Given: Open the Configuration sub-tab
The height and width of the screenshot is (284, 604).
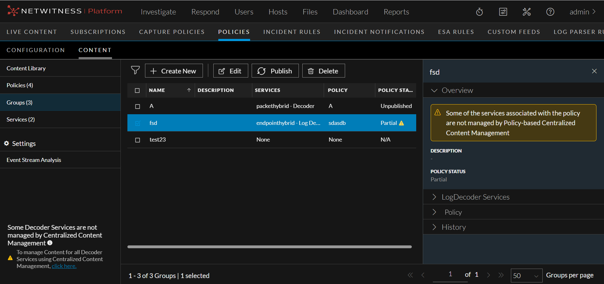Looking at the screenshot, I should (x=36, y=50).
